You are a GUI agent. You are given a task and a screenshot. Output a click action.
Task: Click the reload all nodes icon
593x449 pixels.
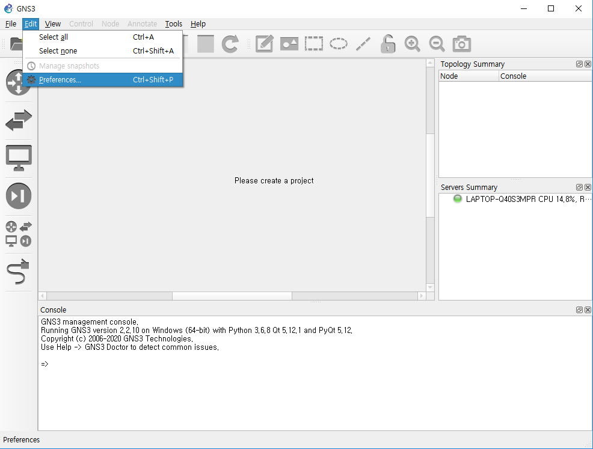point(230,44)
